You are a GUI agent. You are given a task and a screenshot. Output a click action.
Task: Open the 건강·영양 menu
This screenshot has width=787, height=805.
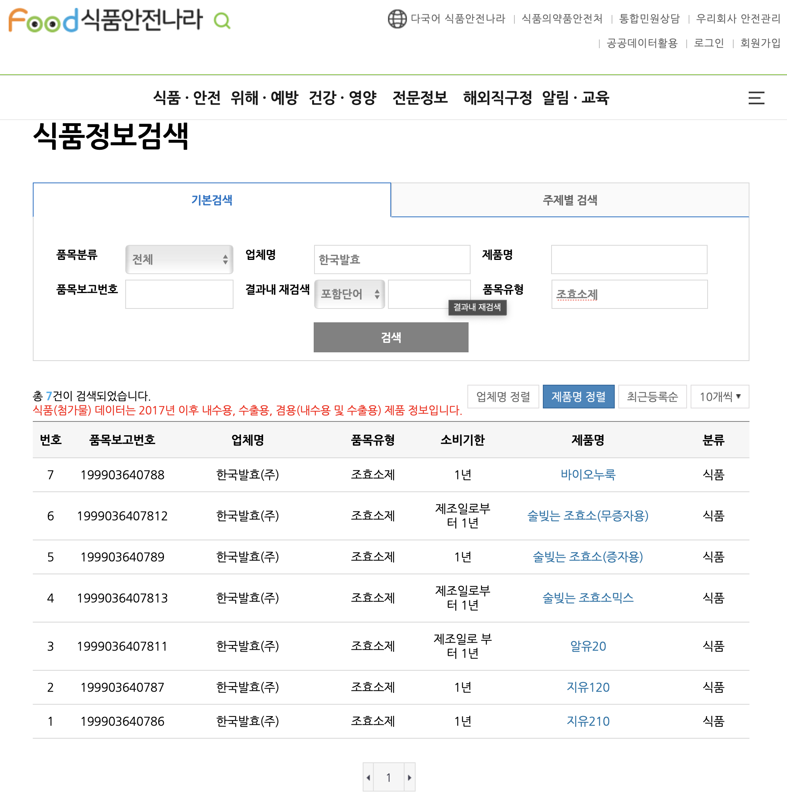[342, 98]
